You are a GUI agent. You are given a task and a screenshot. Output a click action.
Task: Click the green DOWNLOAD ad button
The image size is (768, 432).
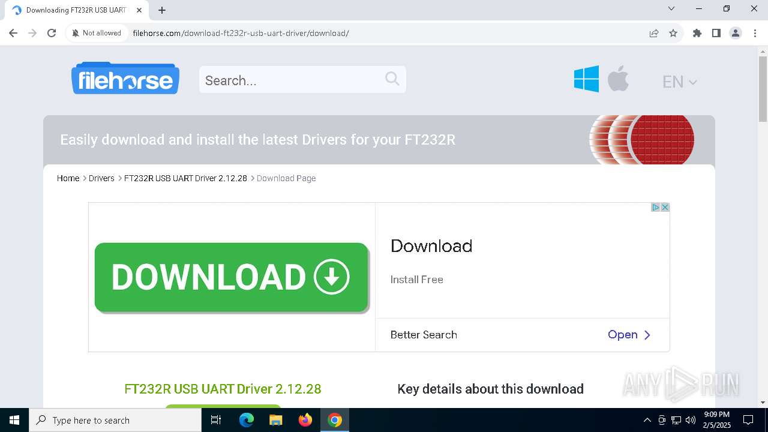pyautogui.click(x=232, y=277)
